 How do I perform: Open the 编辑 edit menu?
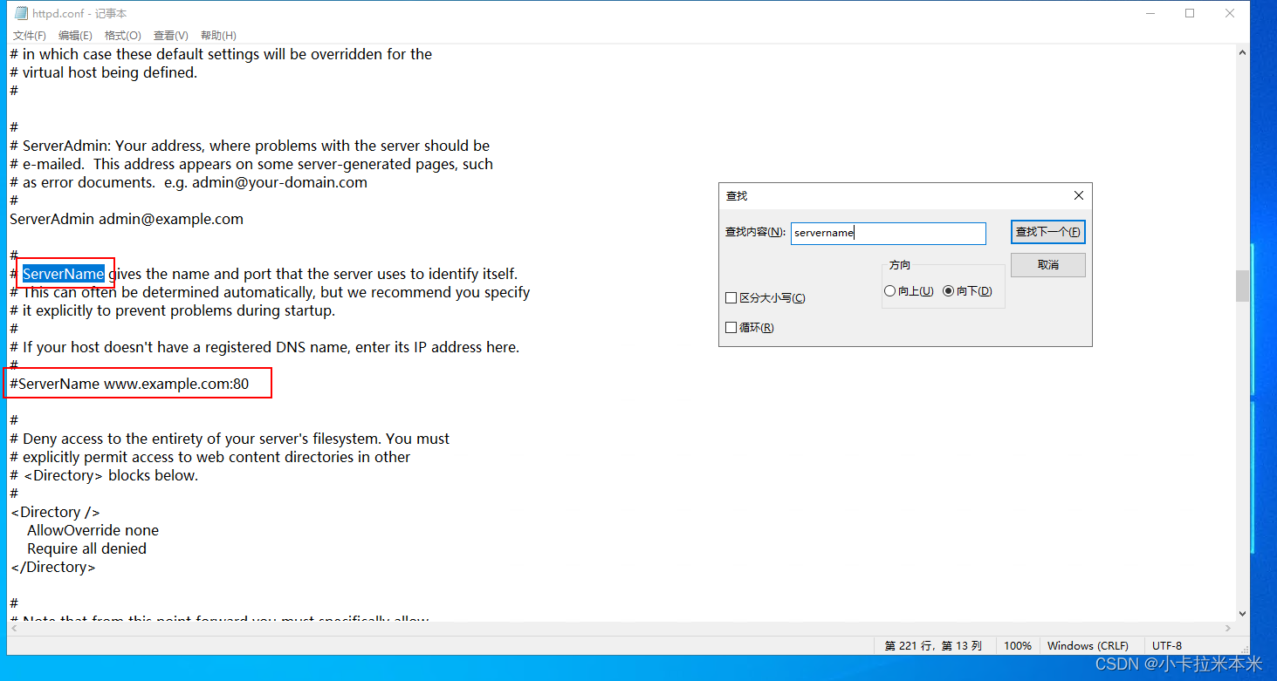(75, 35)
